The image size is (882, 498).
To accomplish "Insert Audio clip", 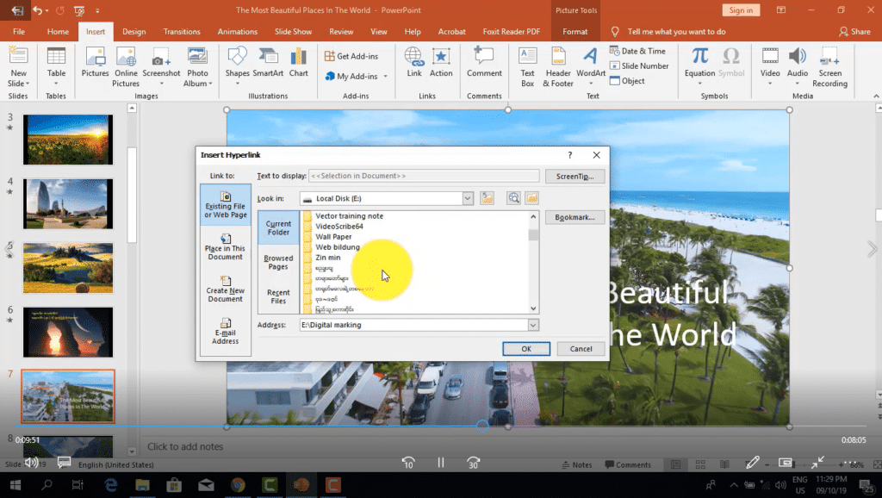I will click(x=797, y=67).
